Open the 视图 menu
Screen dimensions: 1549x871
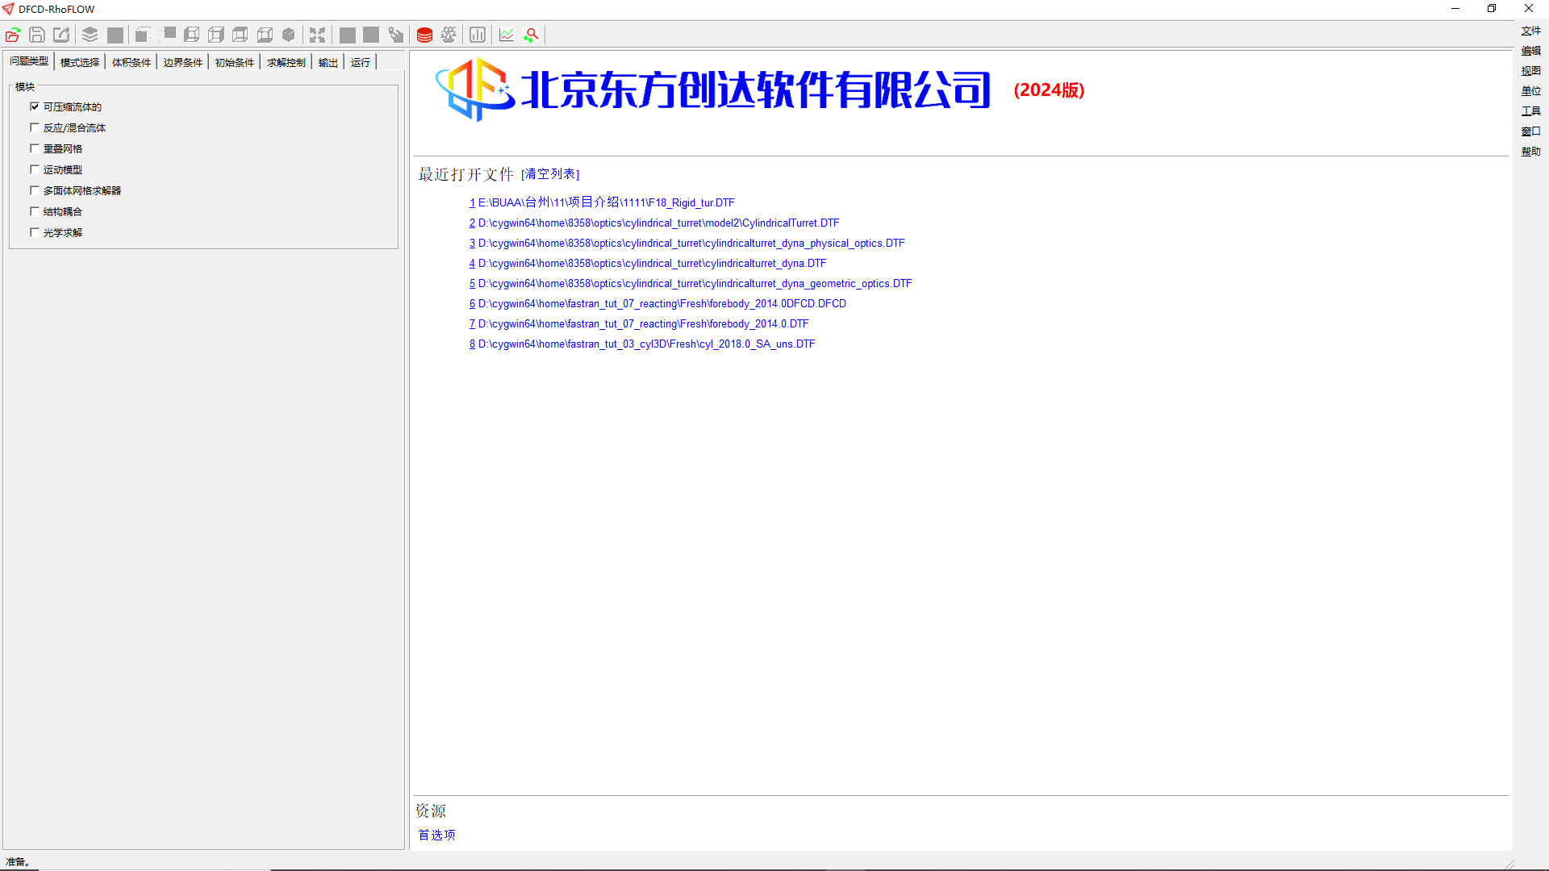pos(1530,71)
